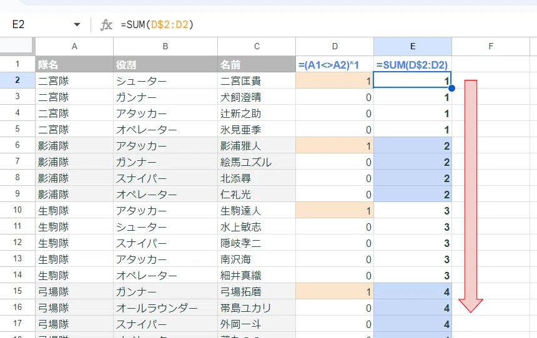
Task: Click the fill handle of cell E2
Action: (451, 89)
